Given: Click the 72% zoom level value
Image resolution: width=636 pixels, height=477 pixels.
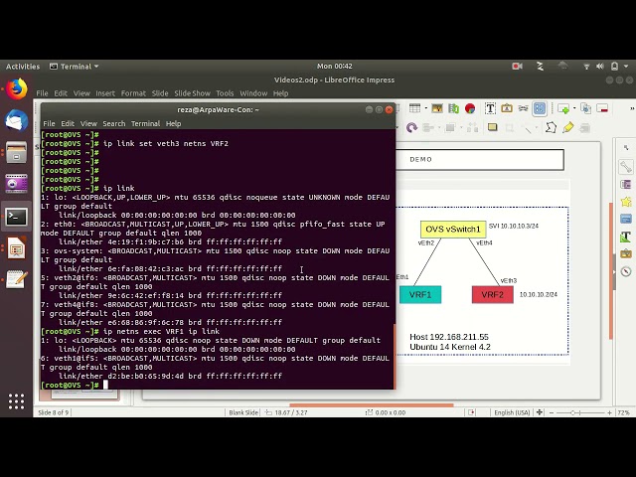Looking at the screenshot, I should 624,412.
